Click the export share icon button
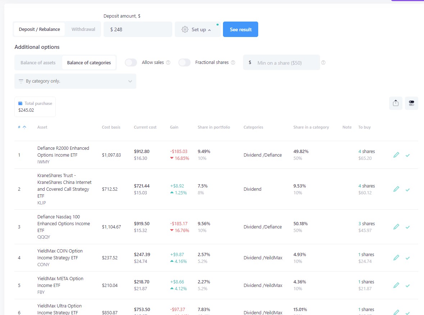The width and height of the screenshot is (424, 315). click(396, 103)
